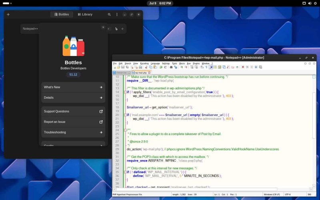The width and height of the screenshot is (320, 200).
Task: Click the power icon in the top bar
Action: pyautogui.click(x=315, y=3)
